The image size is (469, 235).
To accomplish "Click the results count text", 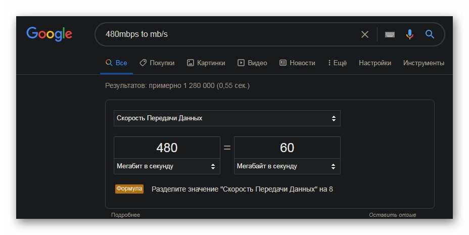I will pyautogui.click(x=177, y=86).
